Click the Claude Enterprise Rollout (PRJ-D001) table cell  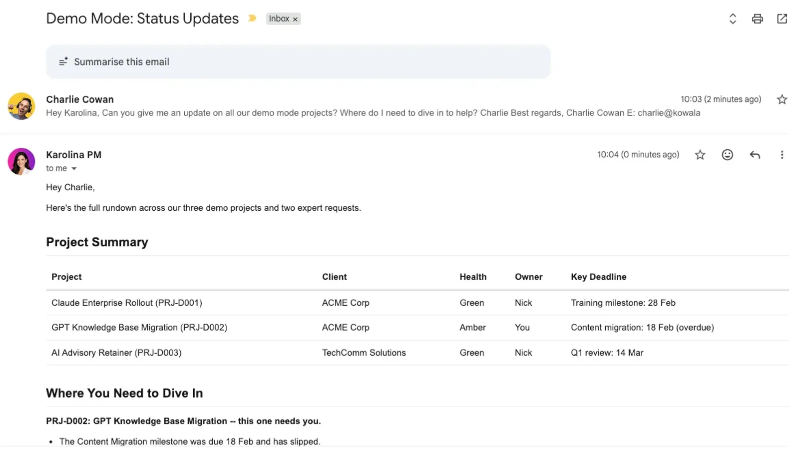pyautogui.click(x=127, y=303)
